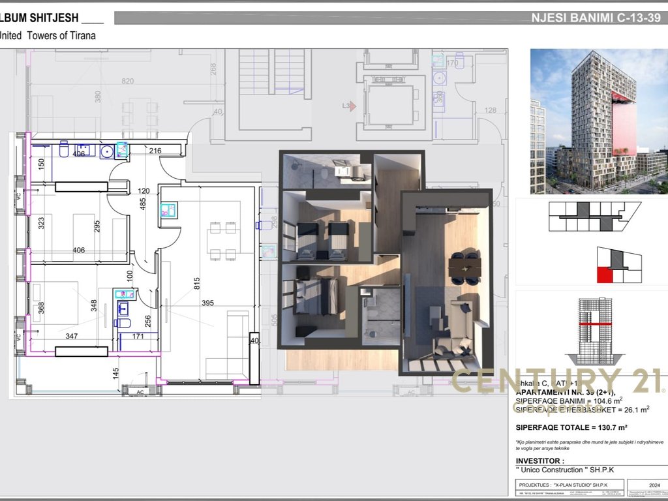
Task: Click the dark dining table in the 3D render
Action: tap(464, 267)
